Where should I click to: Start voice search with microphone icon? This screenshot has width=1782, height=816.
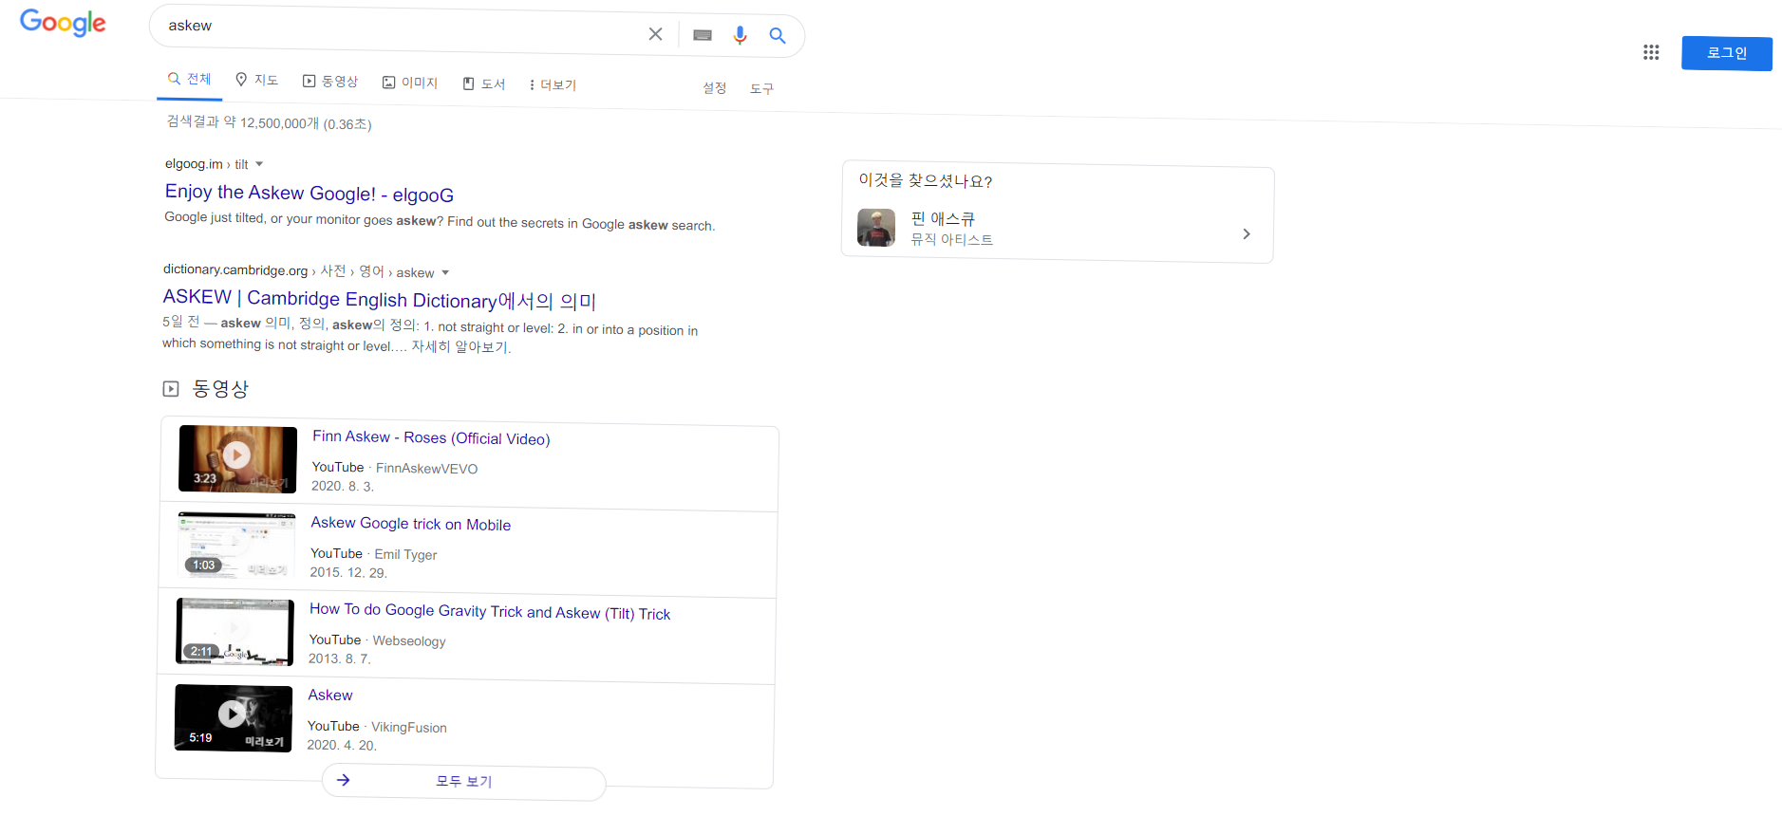pos(740,35)
